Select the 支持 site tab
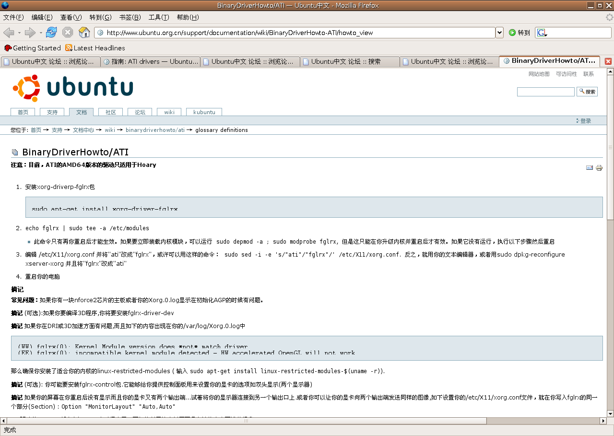 (52, 112)
